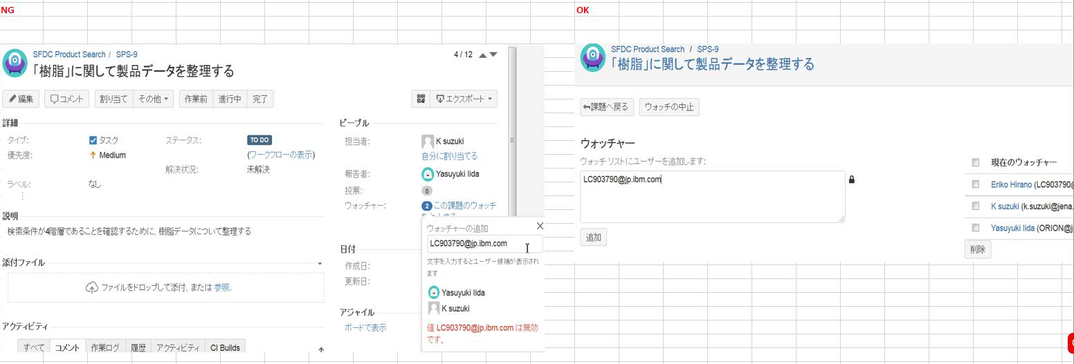Click the next issue down arrow
This screenshot has width=1074, height=364.
click(493, 55)
